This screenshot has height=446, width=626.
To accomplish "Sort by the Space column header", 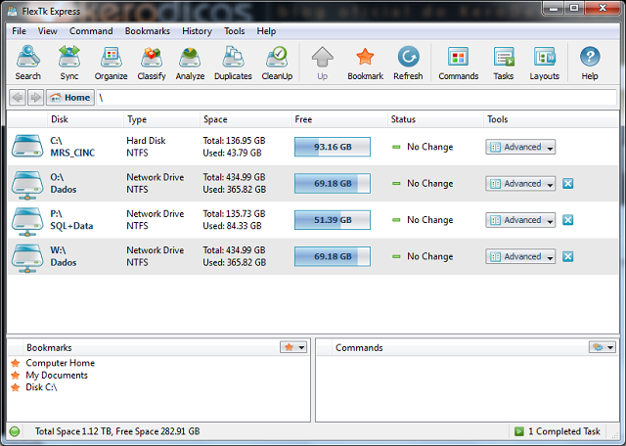I will coord(246,119).
